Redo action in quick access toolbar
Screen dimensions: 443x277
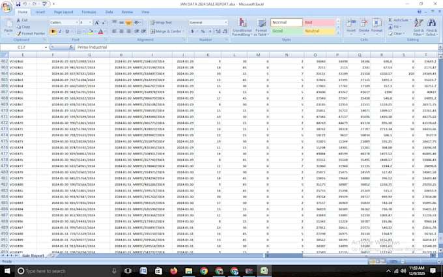(x=35, y=4)
